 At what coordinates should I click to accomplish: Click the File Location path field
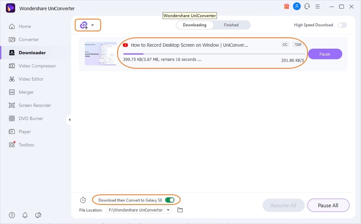pyautogui.click(x=135, y=210)
